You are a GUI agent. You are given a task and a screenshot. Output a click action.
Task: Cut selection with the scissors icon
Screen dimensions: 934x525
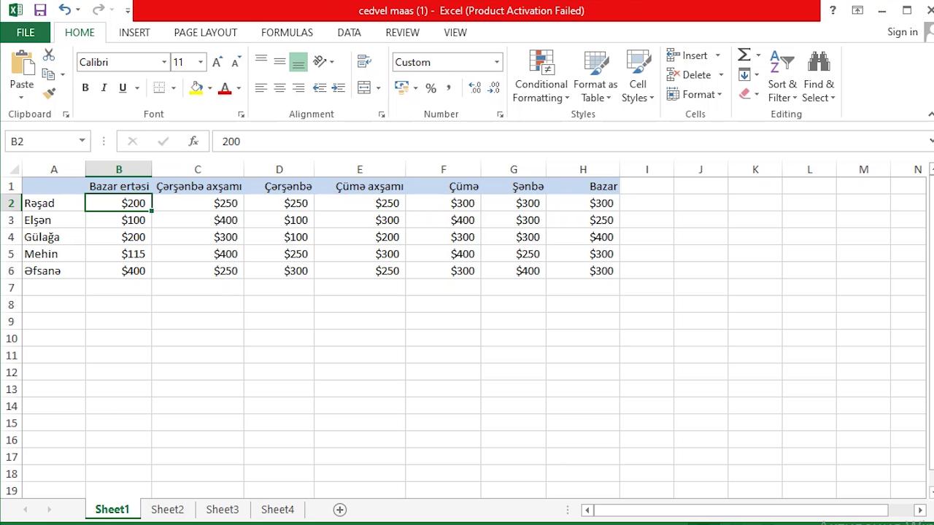point(49,55)
